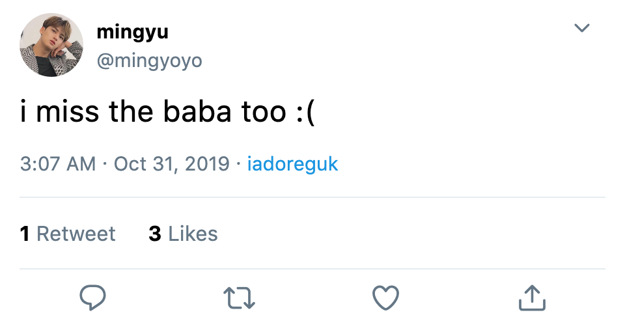View who liked via 3 Likes
625x332 pixels.
pyautogui.click(x=184, y=234)
